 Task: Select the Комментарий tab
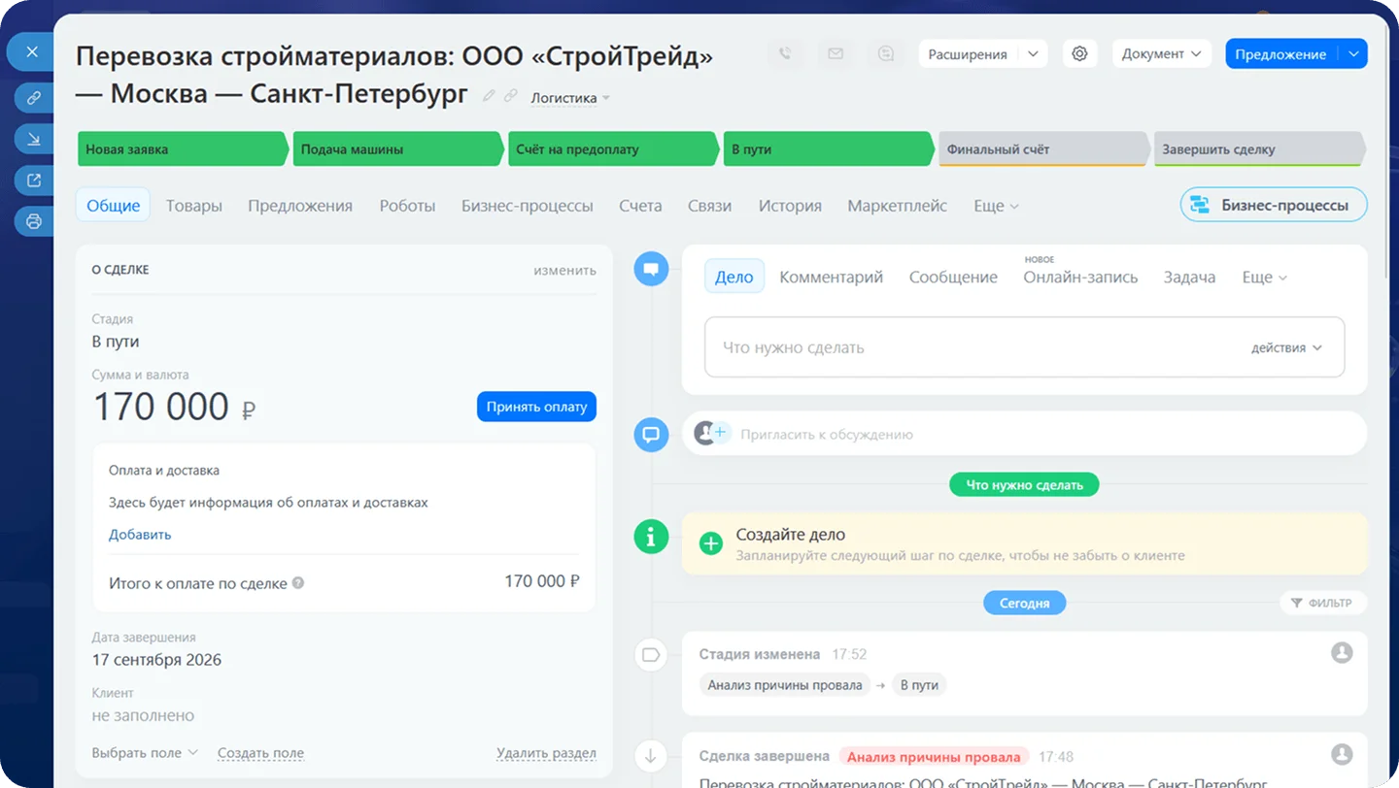point(831,278)
